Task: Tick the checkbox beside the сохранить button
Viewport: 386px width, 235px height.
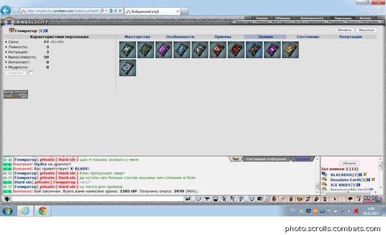Action: [30, 73]
